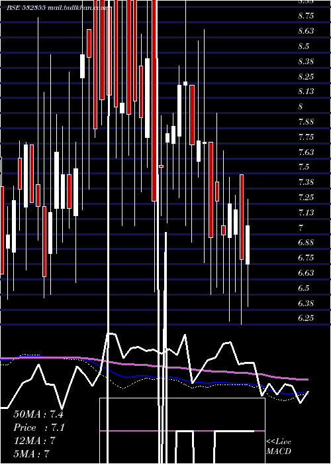
Task: Click the 6.38 price axis label
Action: 306,304
